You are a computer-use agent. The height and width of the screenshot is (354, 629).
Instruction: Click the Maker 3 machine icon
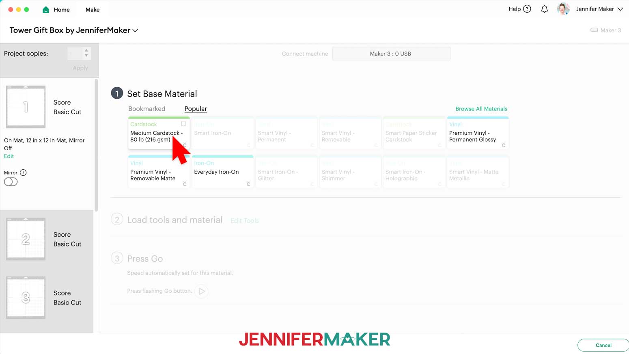pyautogui.click(x=594, y=30)
